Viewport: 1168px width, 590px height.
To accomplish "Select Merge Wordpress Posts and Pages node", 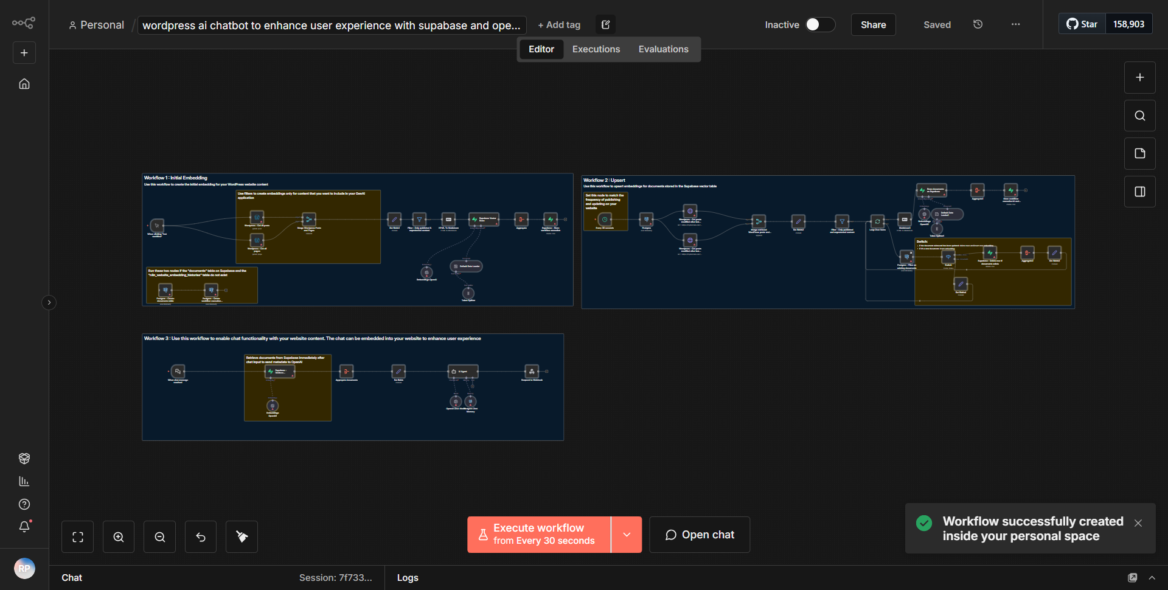I will pos(309,220).
